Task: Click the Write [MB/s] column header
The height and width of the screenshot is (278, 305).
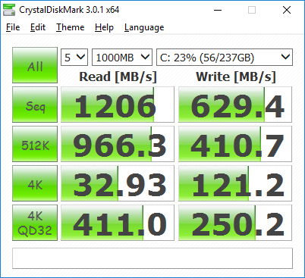Action: (x=236, y=77)
